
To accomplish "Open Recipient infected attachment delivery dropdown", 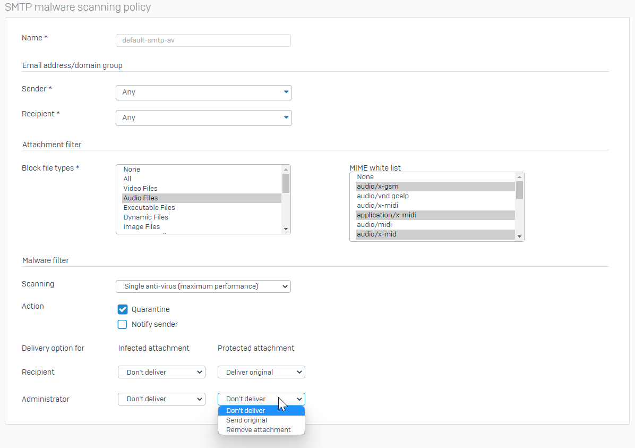I will tap(161, 373).
